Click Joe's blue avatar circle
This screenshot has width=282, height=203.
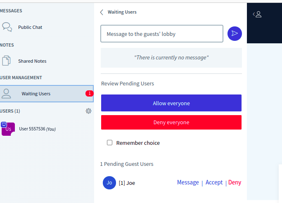tap(109, 183)
